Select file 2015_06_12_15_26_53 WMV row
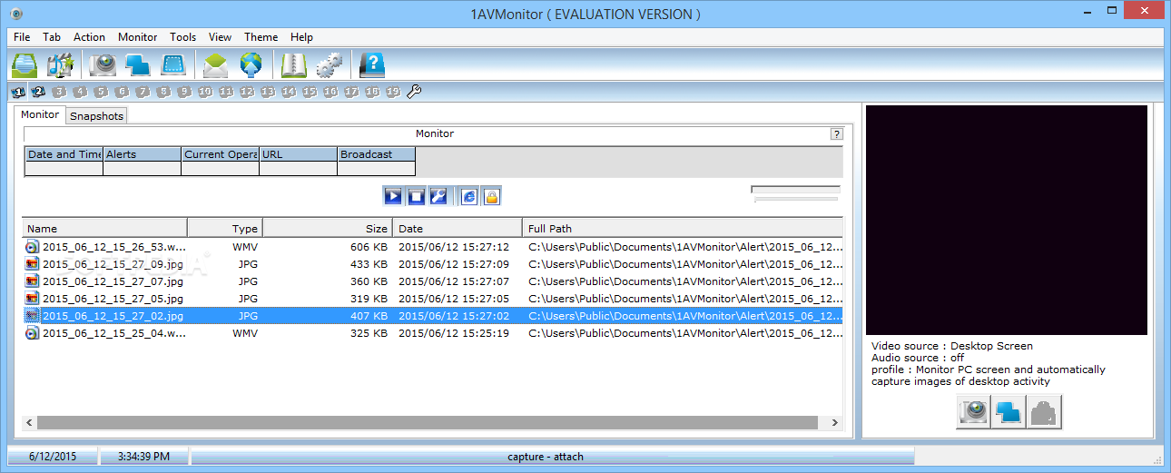 coord(433,246)
